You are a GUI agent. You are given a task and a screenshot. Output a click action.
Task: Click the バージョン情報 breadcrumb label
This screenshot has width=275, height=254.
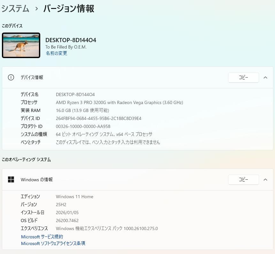69,9
